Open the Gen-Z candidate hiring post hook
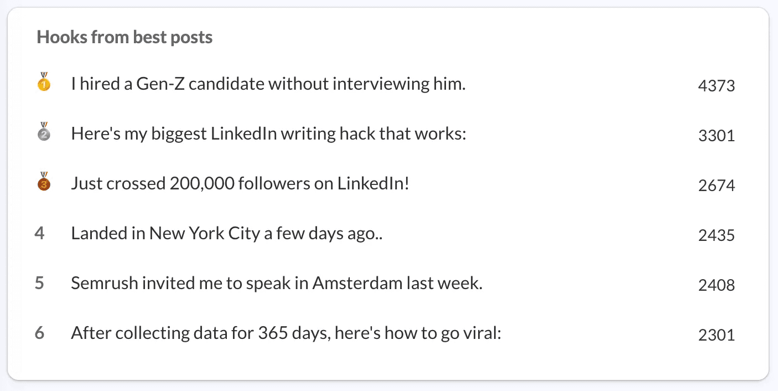The image size is (778, 391). point(268,84)
